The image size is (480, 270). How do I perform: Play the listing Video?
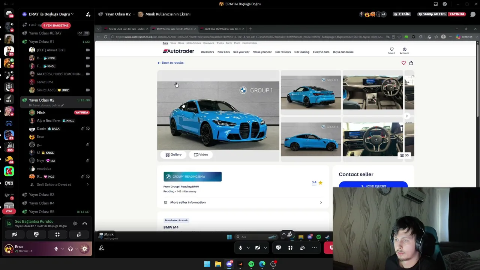click(x=201, y=154)
